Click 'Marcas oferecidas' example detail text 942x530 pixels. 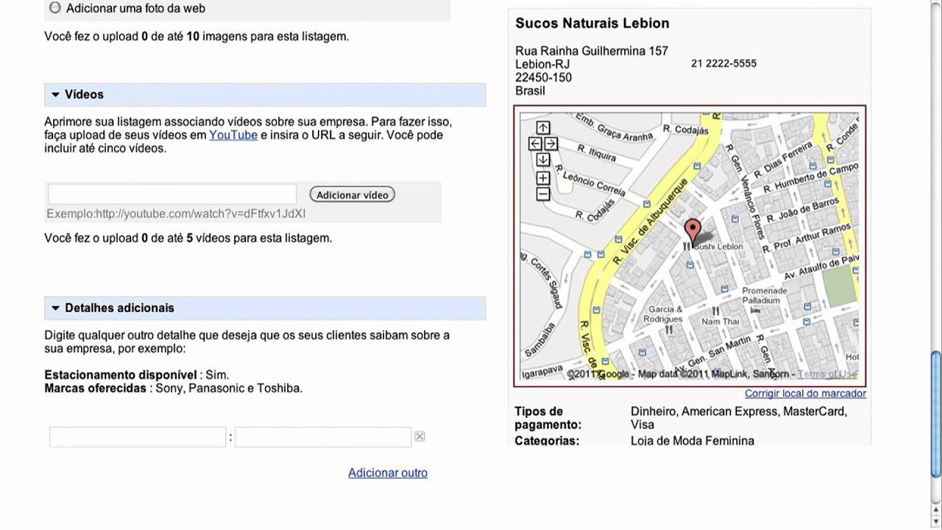point(96,388)
